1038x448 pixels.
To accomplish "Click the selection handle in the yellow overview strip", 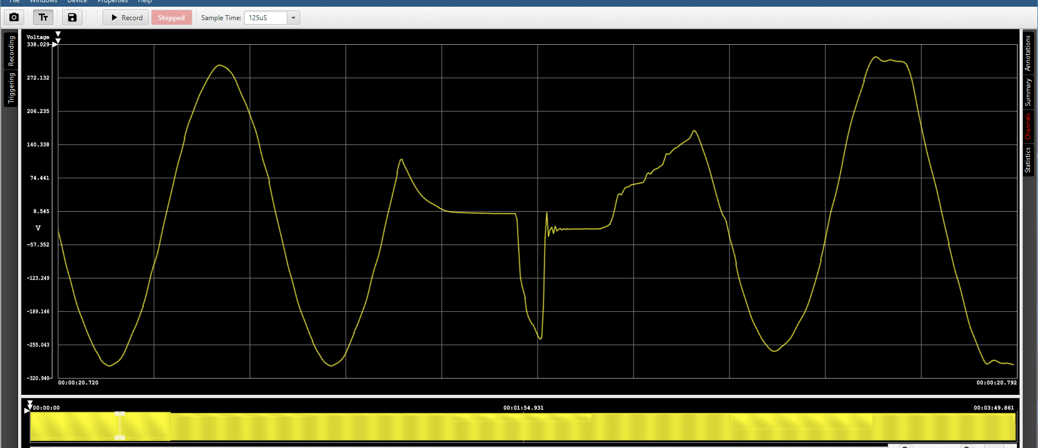I will (120, 426).
